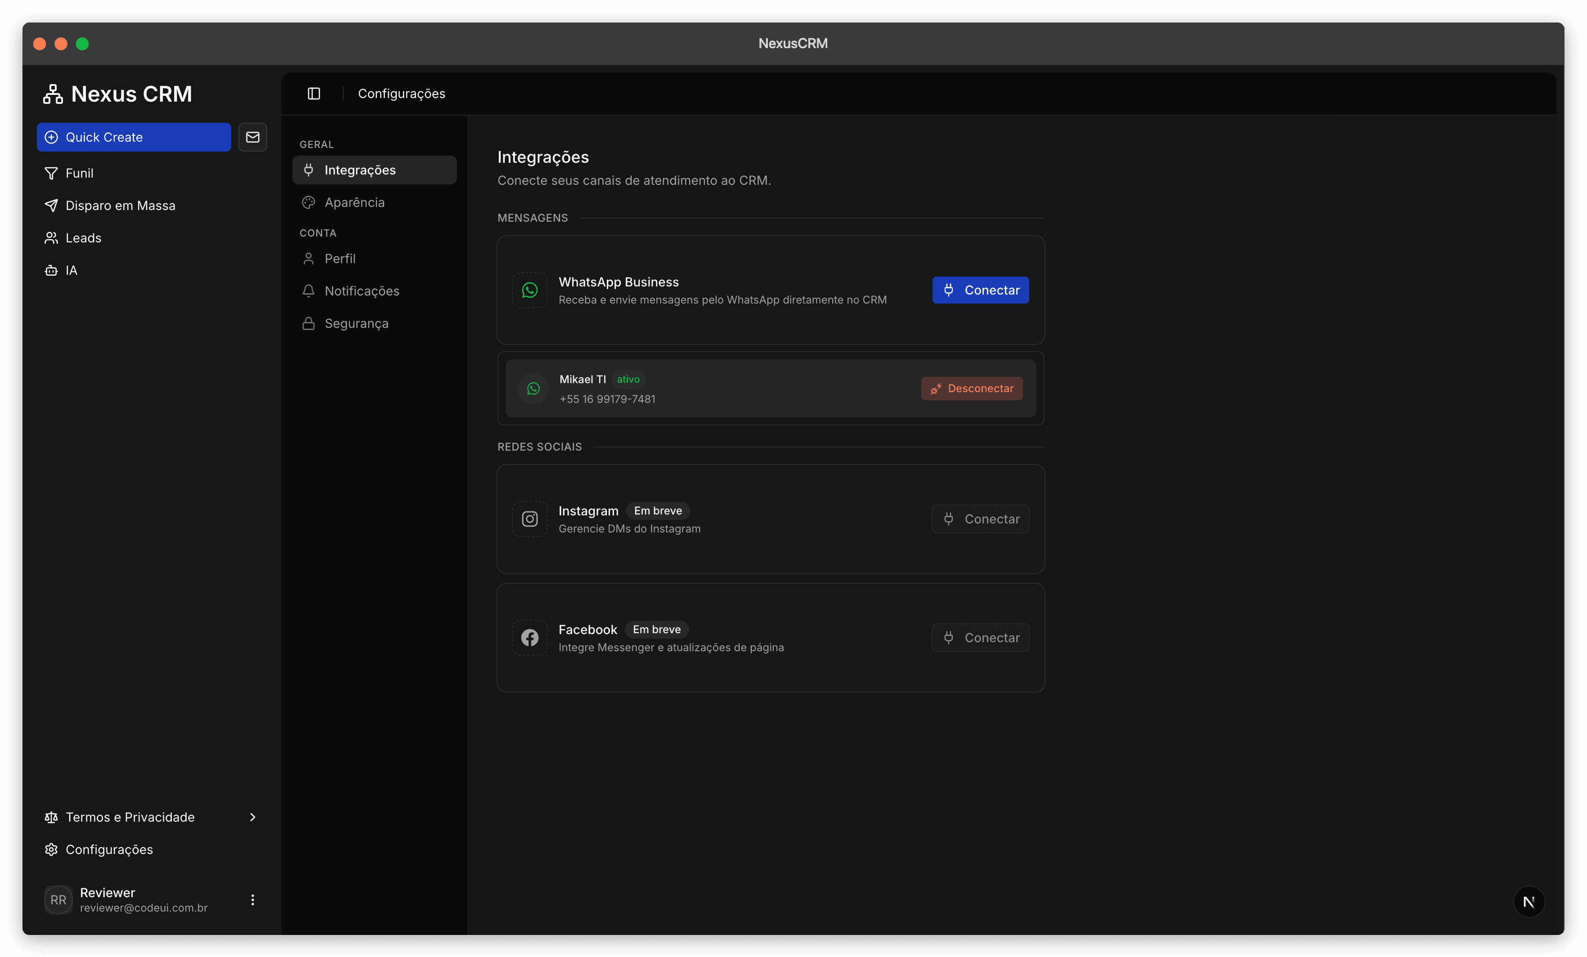Screen dimensions: 1587x957
Task: Click the 'ativo' status badge
Action: [x=628, y=379]
